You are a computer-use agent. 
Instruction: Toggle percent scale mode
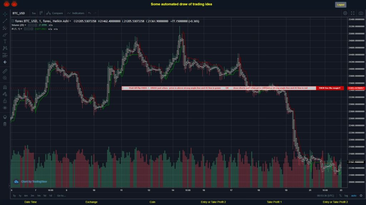(340, 196)
